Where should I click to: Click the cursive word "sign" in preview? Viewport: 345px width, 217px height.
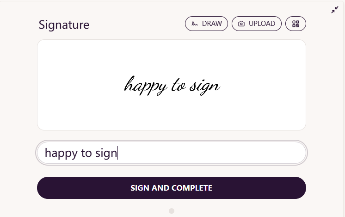[x=205, y=87]
